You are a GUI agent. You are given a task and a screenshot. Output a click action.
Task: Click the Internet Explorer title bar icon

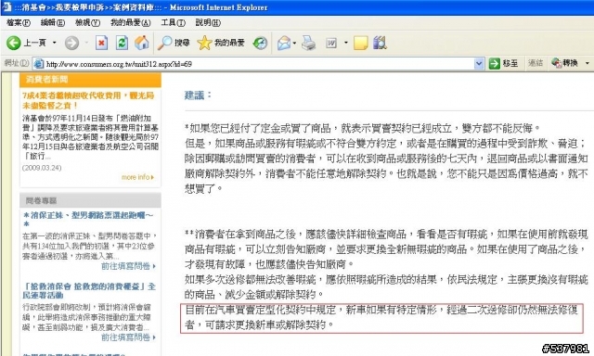[x=6, y=7]
